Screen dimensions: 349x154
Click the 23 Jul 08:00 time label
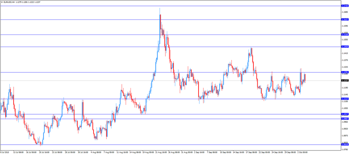57,153
